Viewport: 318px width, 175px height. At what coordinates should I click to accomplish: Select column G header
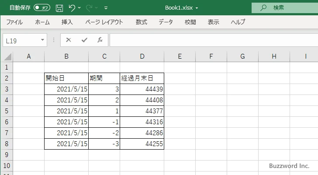pos(242,56)
